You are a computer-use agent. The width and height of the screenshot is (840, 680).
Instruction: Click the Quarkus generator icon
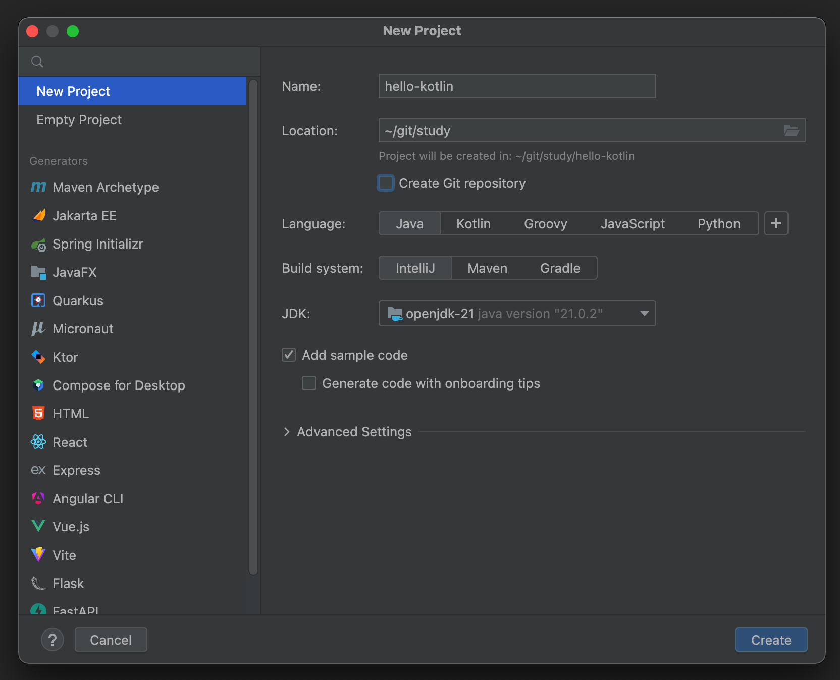click(38, 301)
